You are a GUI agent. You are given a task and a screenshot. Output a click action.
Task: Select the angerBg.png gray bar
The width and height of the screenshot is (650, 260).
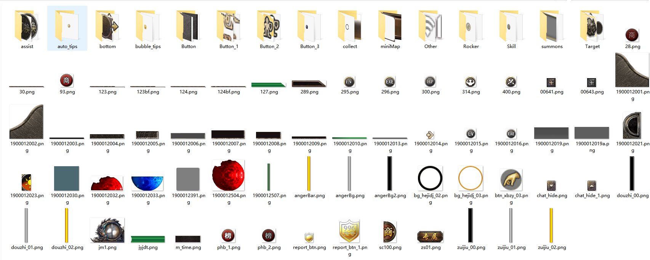[x=349, y=173]
